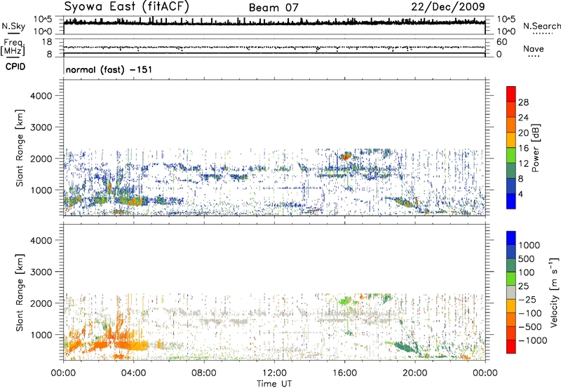Viewport: 561px width, 388px height.
Task: Click the date '22/Dec/2009'
Action: click(448, 7)
